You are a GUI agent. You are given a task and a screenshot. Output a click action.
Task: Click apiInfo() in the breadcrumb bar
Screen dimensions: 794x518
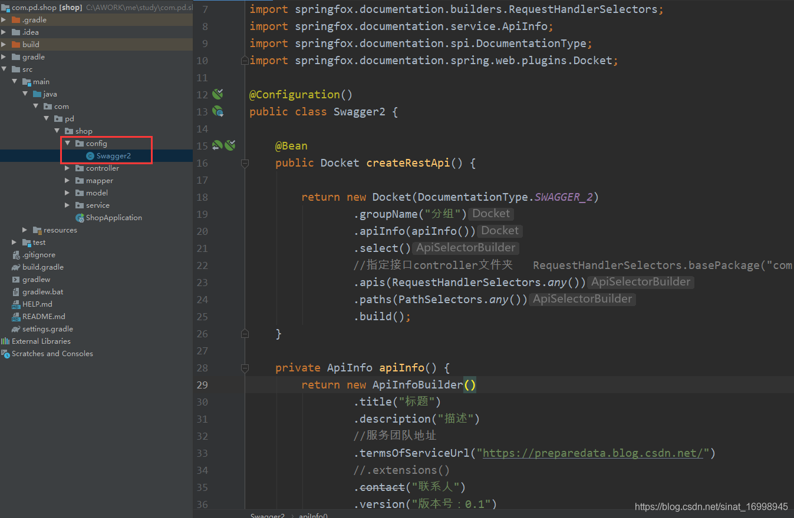[x=313, y=516]
